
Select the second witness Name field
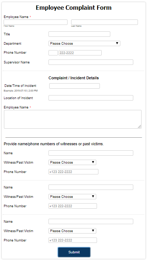(x=91, y=187)
